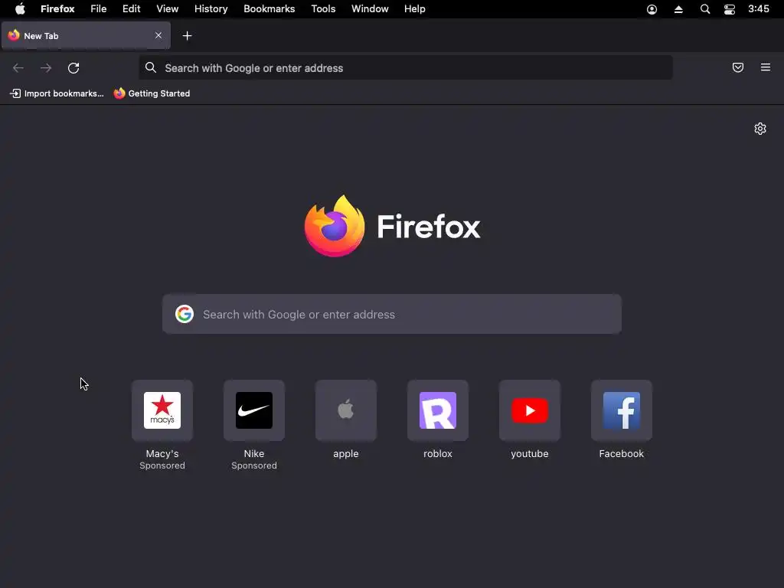Open the History menu
784x588 pixels.
[211, 9]
